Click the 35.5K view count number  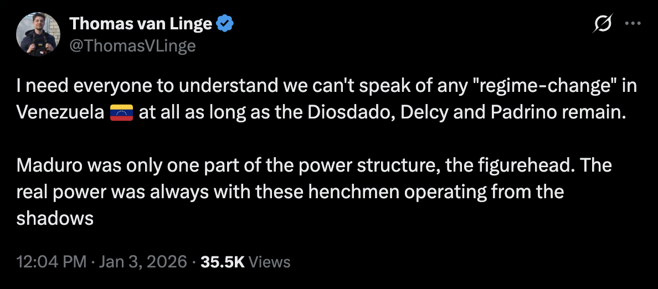pyautogui.click(x=222, y=262)
